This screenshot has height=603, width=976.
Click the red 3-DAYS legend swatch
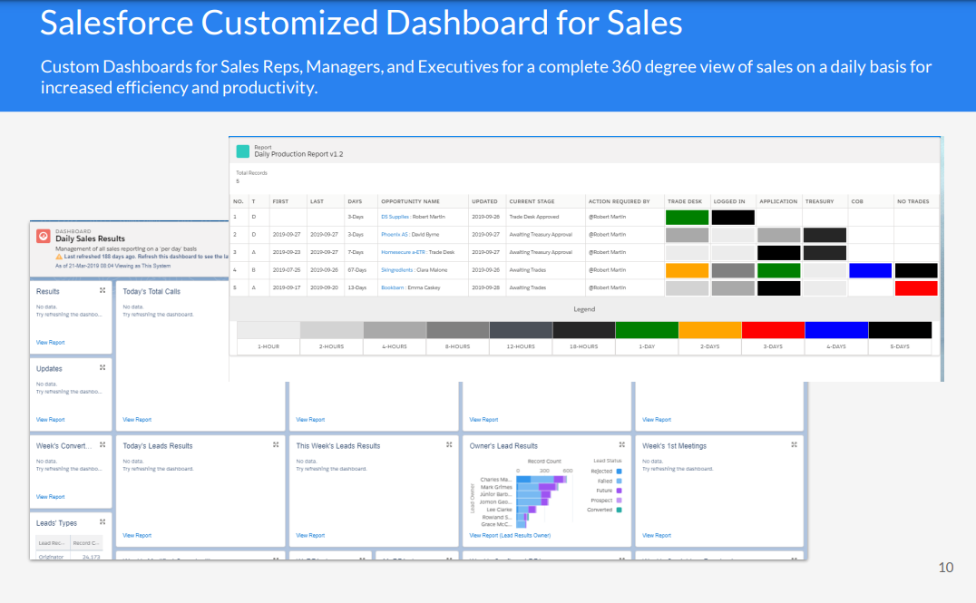(x=773, y=330)
